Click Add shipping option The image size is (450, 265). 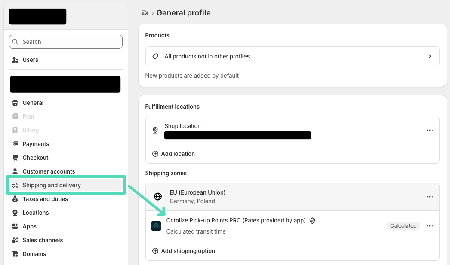pos(188,251)
